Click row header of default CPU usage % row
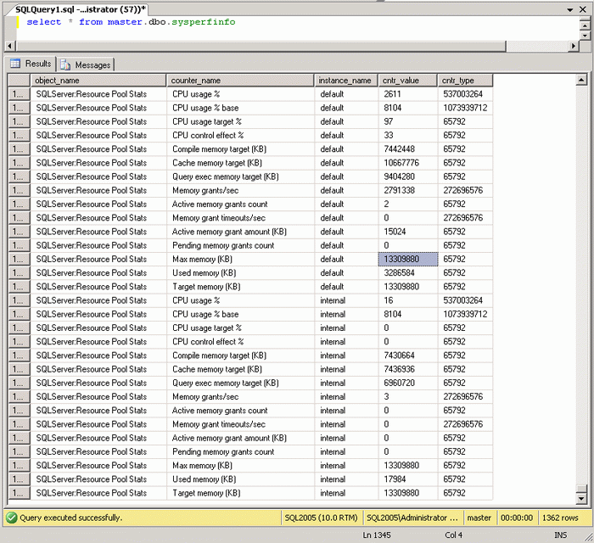Viewport: 594px width, 543px height. click(x=19, y=94)
